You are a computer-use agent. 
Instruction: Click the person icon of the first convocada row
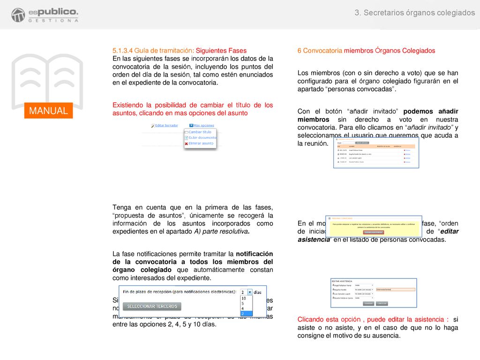point(338,150)
